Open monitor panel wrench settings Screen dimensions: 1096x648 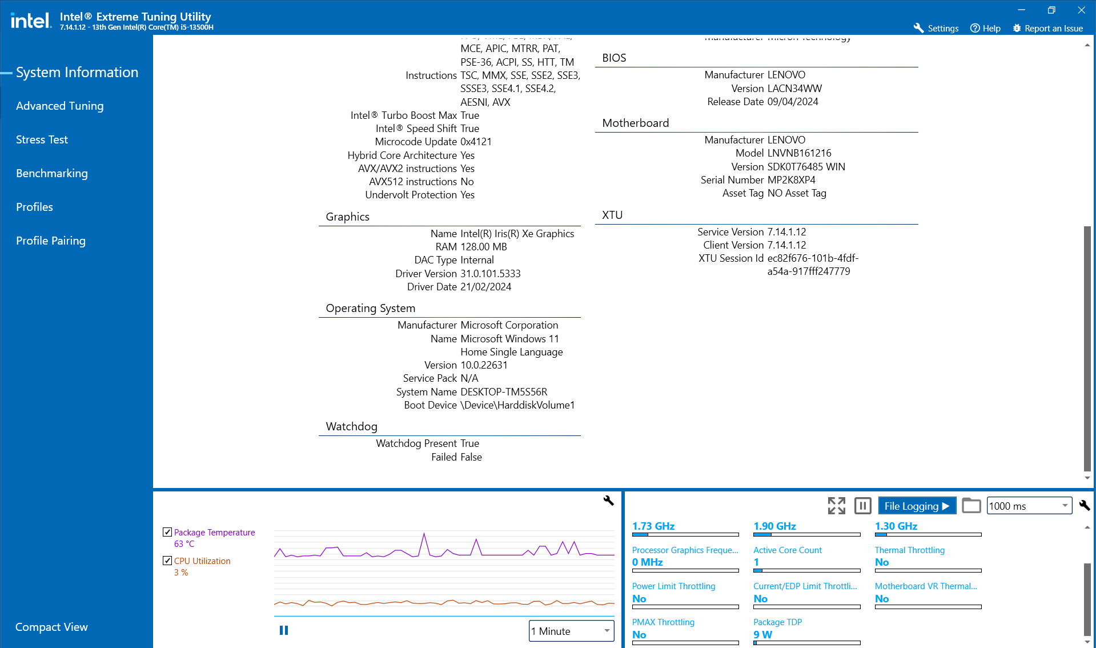click(1084, 505)
